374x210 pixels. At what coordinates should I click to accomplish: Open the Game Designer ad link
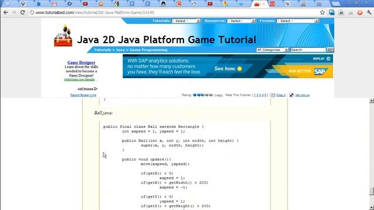pyautogui.click(x=81, y=62)
